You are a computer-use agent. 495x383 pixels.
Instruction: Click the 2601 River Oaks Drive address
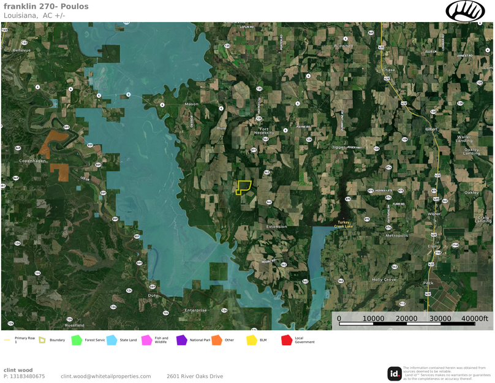tap(195, 376)
